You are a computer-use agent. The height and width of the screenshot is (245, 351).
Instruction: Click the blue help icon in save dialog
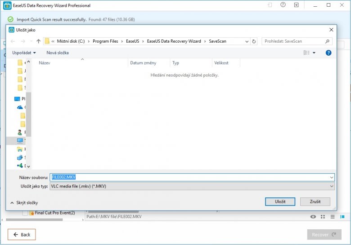328,53
